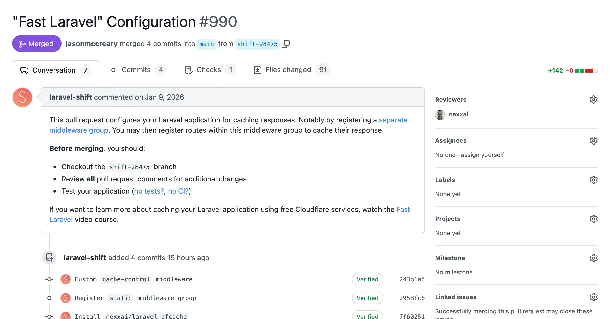Open the Labels settings gear
Viewport: 610px width, 319px height.
click(x=594, y=180)
